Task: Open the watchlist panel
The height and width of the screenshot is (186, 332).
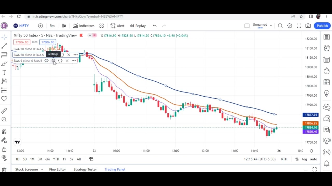Action: [327, 37]
